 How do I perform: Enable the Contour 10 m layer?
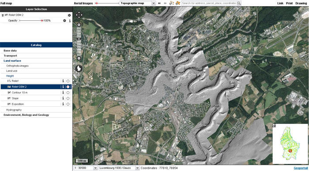pos(68,93)
